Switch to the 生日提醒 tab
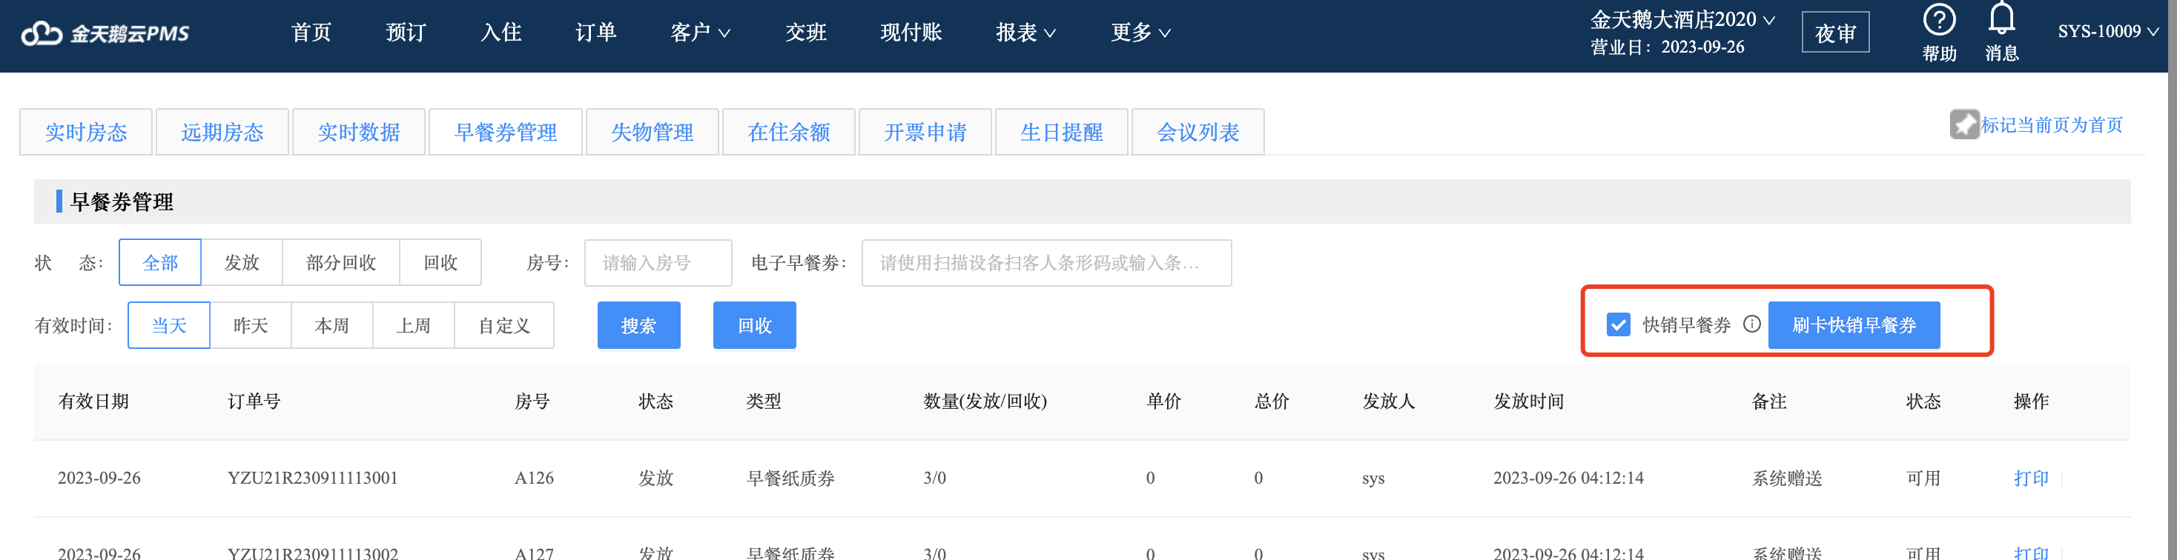The height and width of the screenshot is (560, 2177). coord(1062,132)
